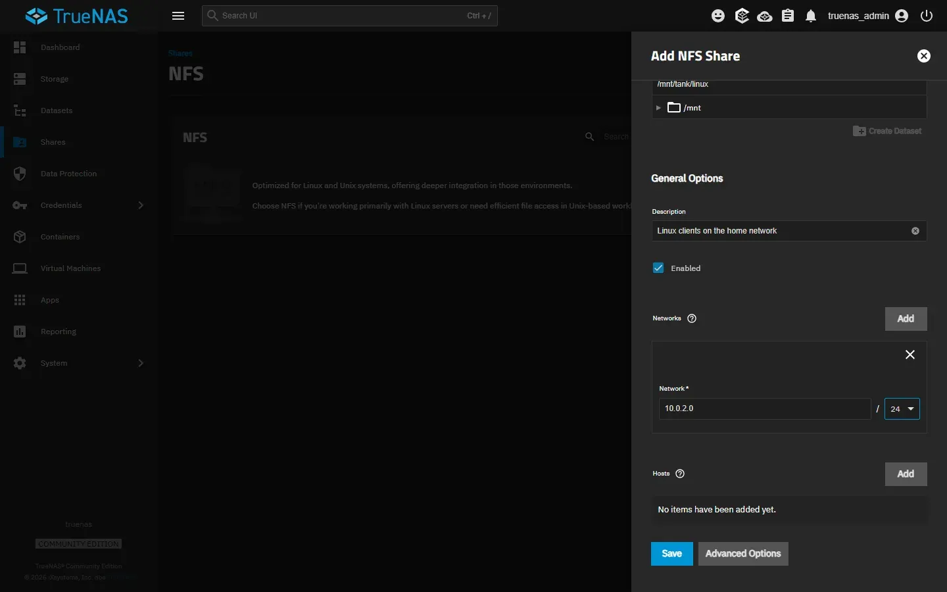This screenshot has width=947, height=592.
Task: Open Data Protection in sidebar
Action: (x=79, y=174)
